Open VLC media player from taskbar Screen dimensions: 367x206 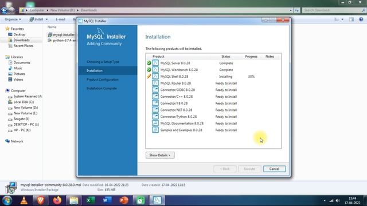tap(24, 200)
